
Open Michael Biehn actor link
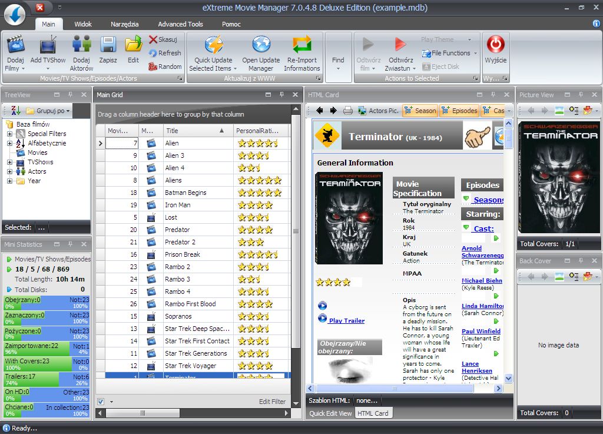482,281
